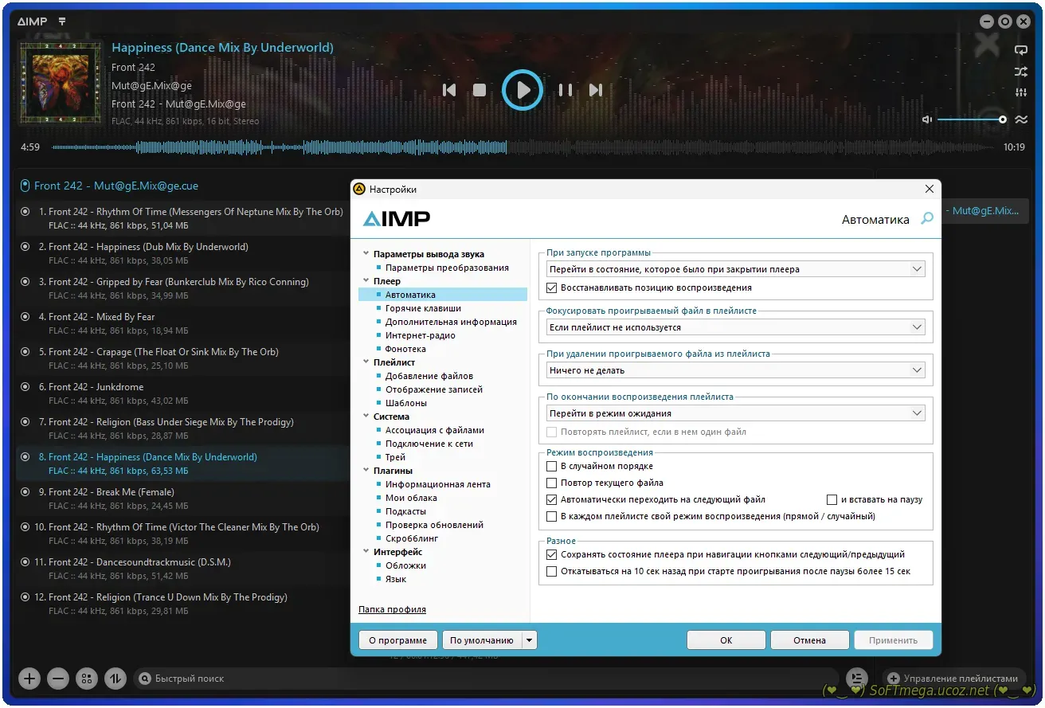Open the equalizer icon
Image resolution: width=1045 pixels, height=708 pixels.
click(x=1020, y=93)
